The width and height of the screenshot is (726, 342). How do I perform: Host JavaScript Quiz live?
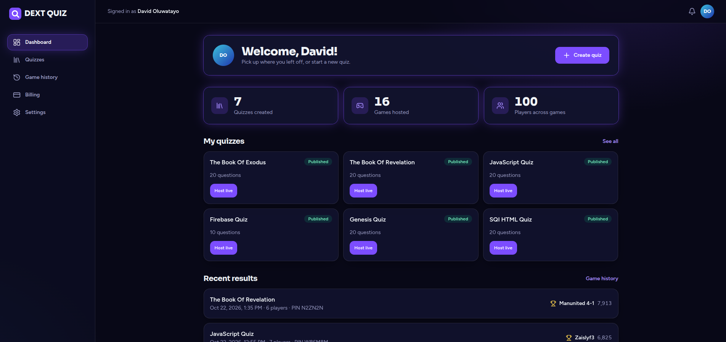tap(503, 191)
